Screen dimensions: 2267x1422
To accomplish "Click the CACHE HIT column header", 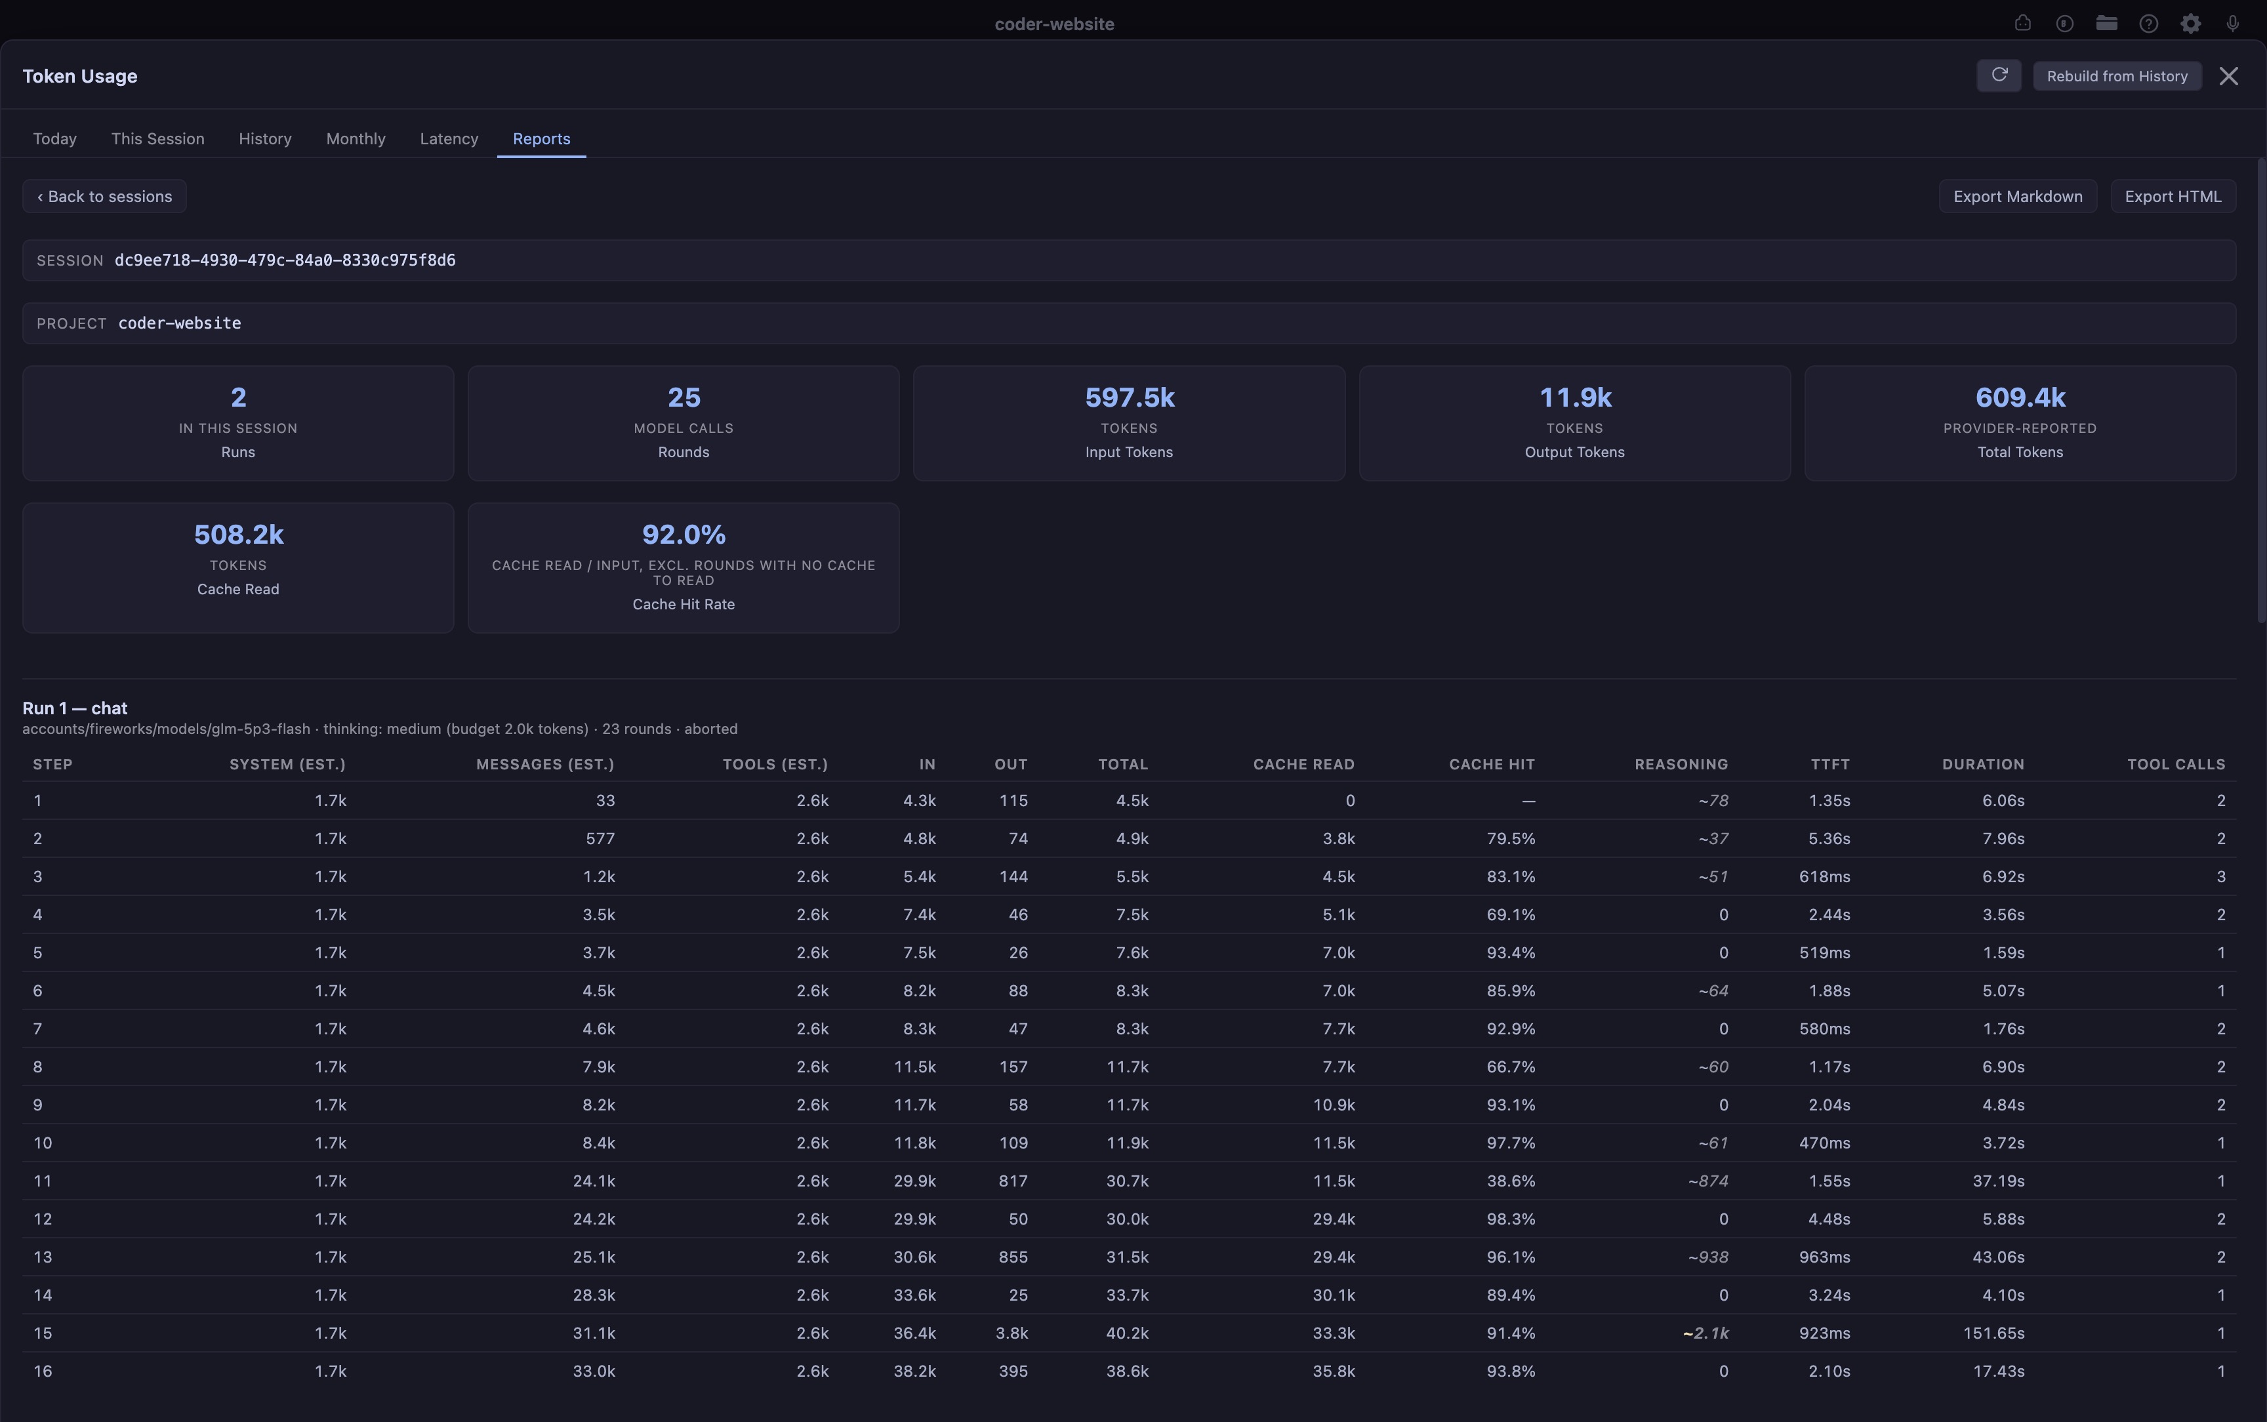I will 1491,765.
